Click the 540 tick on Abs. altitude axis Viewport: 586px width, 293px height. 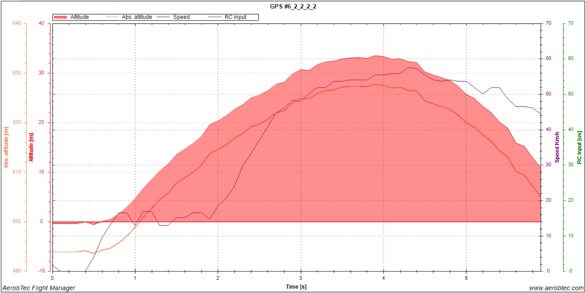[17, 23]
